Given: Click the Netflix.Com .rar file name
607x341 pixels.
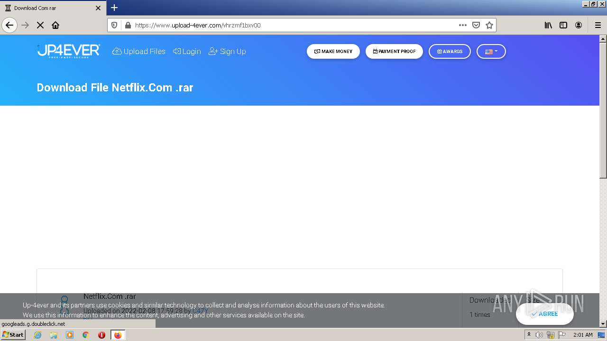Looking at the screenshot, I should [110, 296].
